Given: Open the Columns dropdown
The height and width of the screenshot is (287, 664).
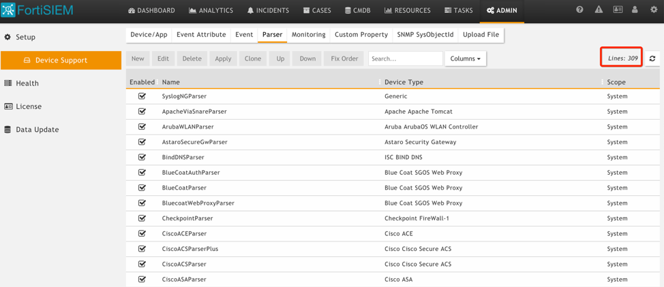Looking at the screenshot, I should pyautogui.click(x=466, y=58).
